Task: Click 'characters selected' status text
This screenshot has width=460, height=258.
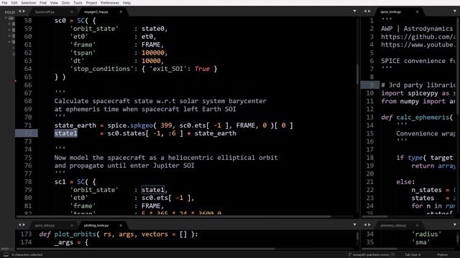Action: 27,255
